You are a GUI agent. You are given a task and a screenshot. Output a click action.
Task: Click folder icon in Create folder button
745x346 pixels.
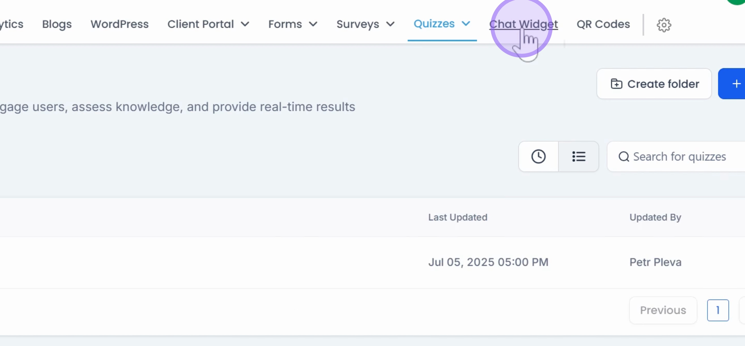pyautogui.click(x=616, y=84)
